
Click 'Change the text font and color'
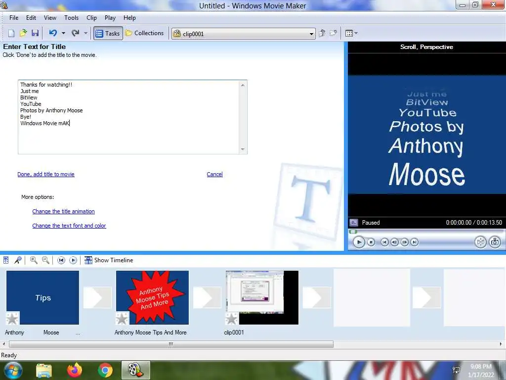point(69,226)
